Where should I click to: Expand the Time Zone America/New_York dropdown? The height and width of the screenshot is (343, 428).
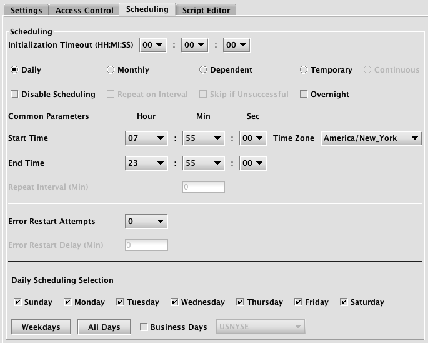point(371,138)
